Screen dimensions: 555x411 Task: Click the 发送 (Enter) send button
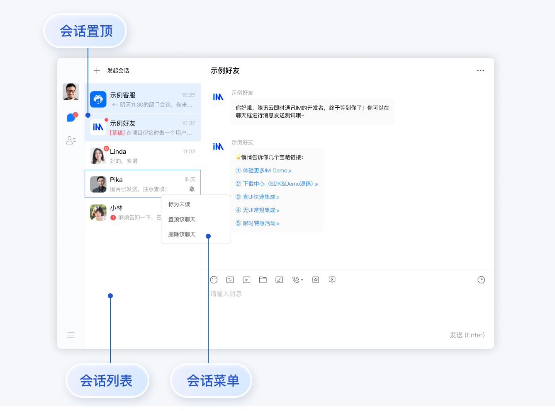467,335
